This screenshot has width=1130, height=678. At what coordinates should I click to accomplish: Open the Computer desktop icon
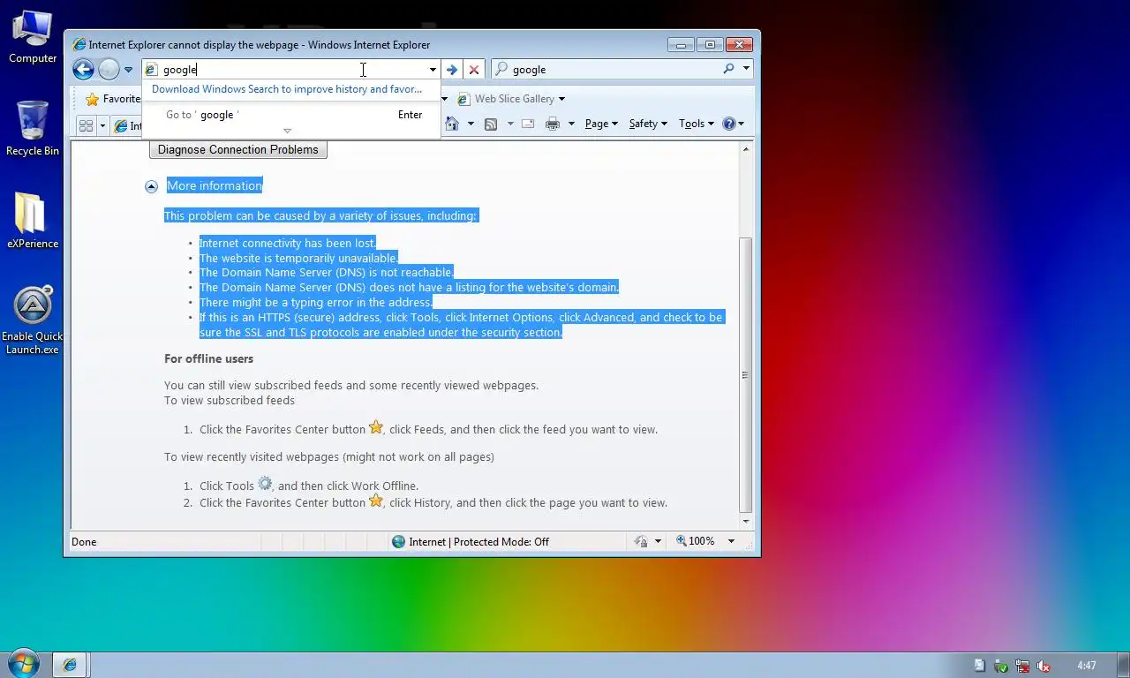tap(33, 36)
